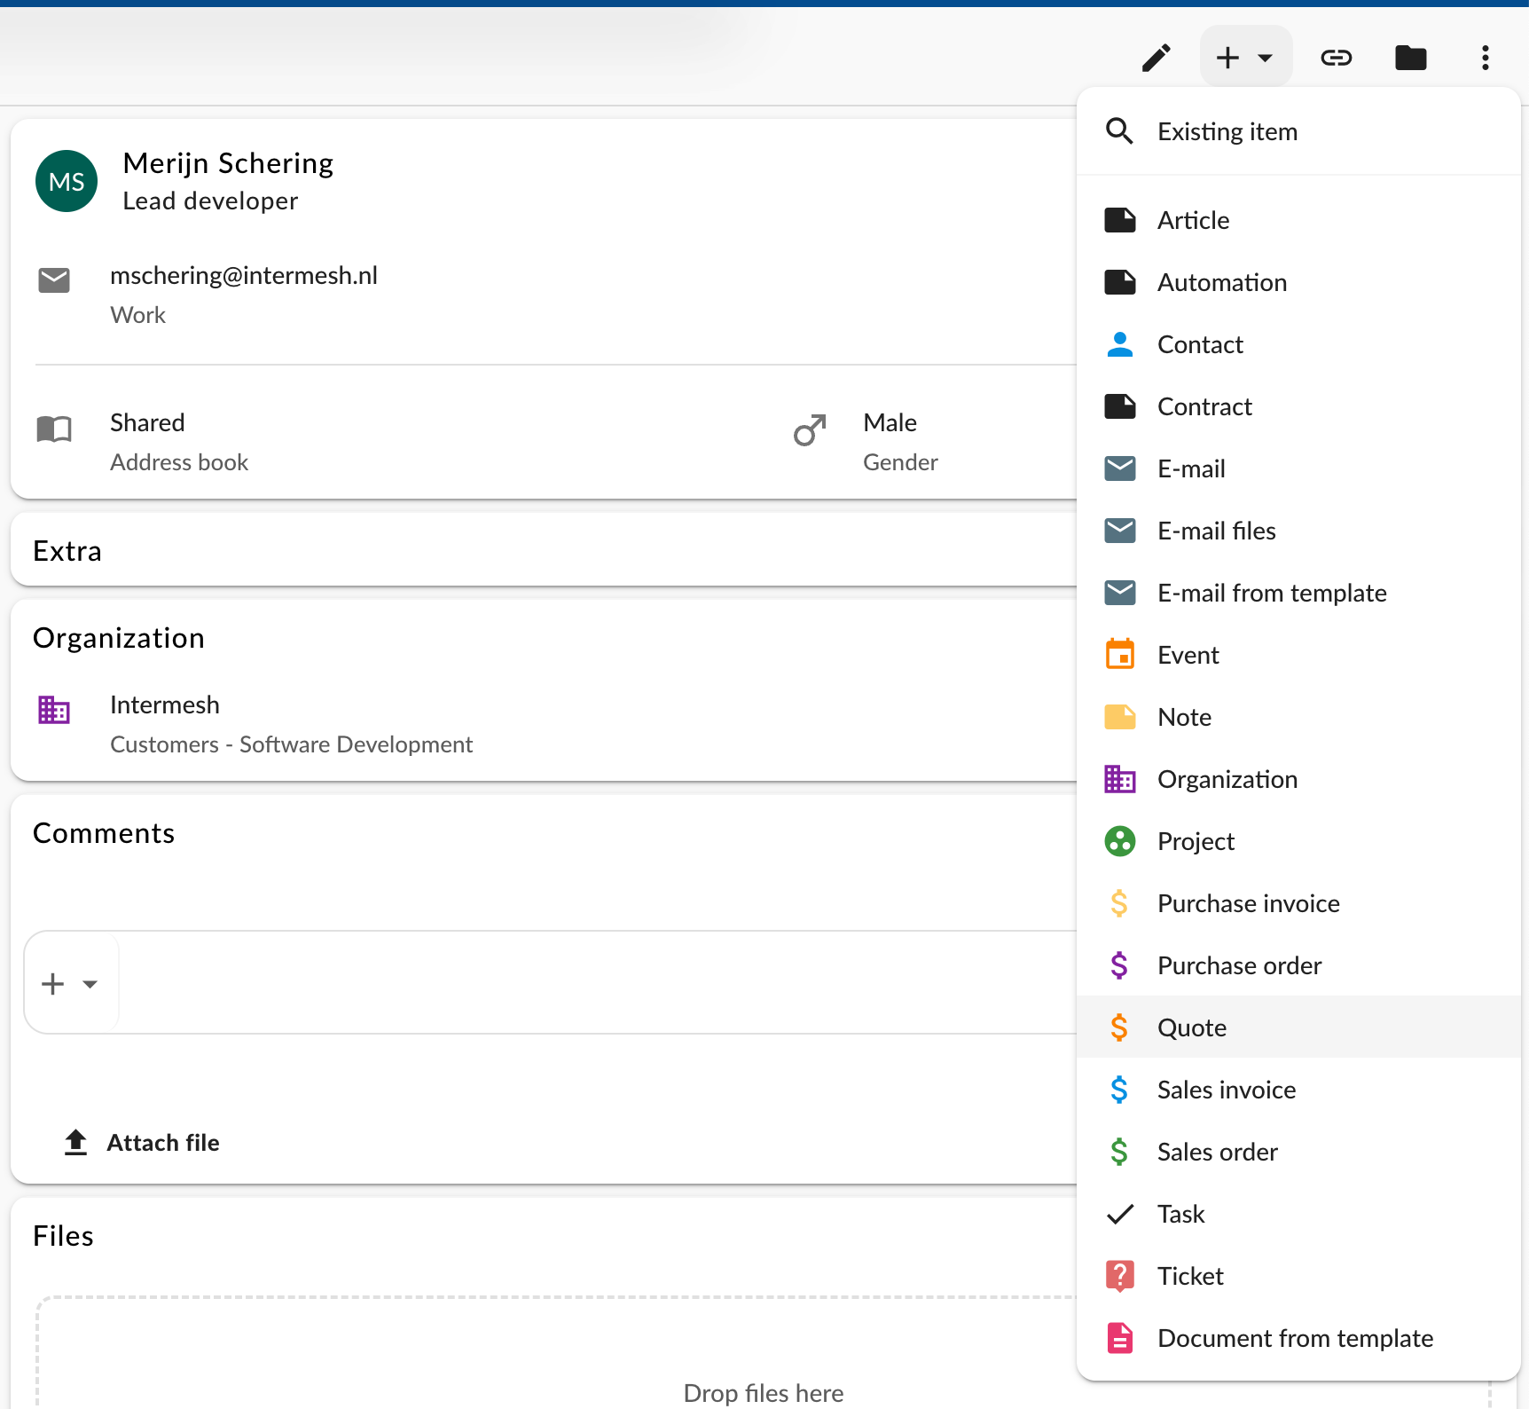Screen dimensions: 1529x1409
Task: Select Contact in the add menu
Action: [1298, 344]
